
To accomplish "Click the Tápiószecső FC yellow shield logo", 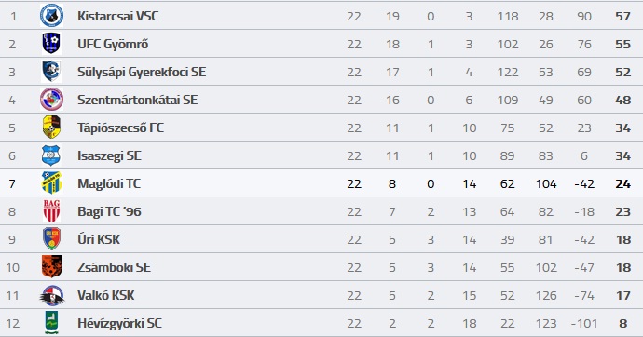I will pos(51,127).
